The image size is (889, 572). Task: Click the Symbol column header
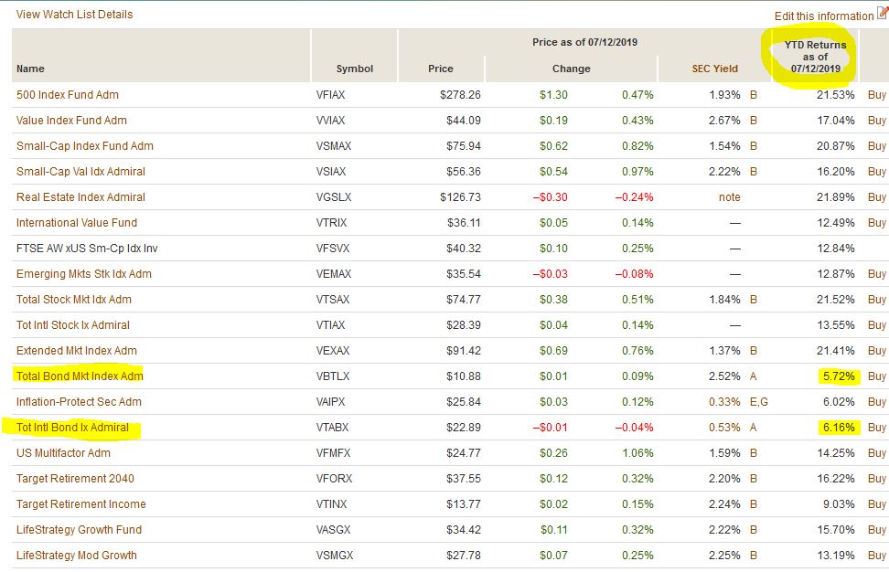354,69
